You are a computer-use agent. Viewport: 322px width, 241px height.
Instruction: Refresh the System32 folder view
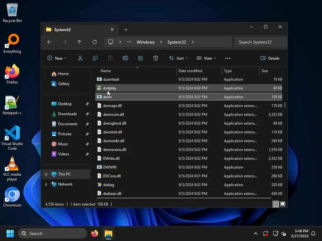[x=95, y=42]
